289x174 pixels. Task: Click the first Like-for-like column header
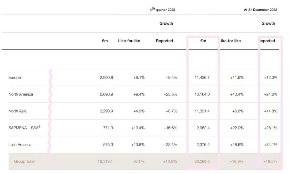[129, 41]
